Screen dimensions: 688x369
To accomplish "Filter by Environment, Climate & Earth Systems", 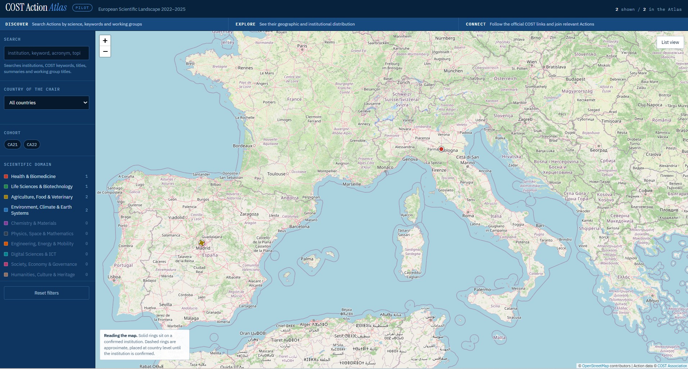I will click(x=46, y=210).
